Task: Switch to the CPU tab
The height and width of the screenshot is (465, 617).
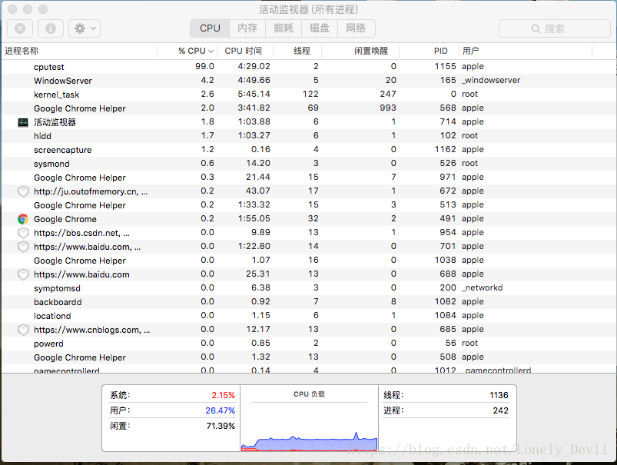Action: coord(210,28)
